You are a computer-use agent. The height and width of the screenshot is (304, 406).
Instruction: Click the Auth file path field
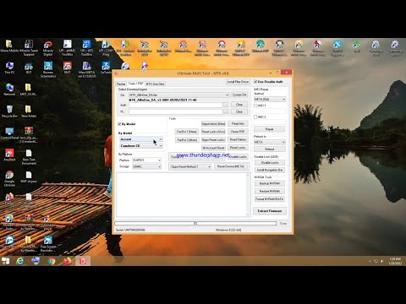pyautogui.click(x=176, y=105)
